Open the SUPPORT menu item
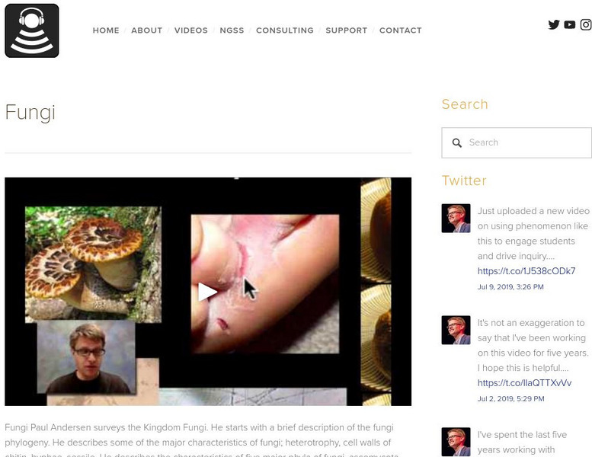Screen dimensions: 592x457 (346, 30)
